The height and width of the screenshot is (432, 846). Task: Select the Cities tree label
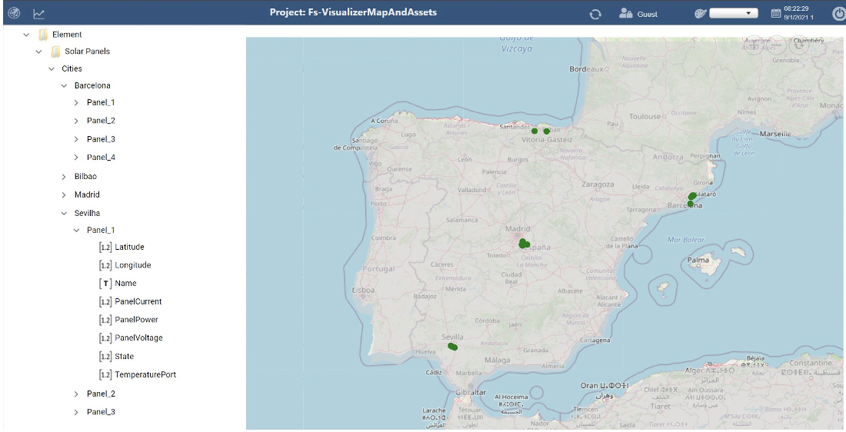pyautogui.click(x=72, y=69)
